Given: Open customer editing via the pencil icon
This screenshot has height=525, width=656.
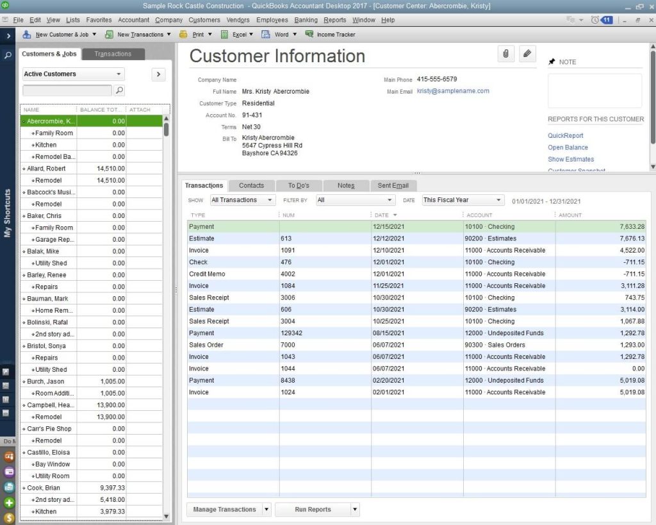Looking at the screenshot, I should [527, 54].
